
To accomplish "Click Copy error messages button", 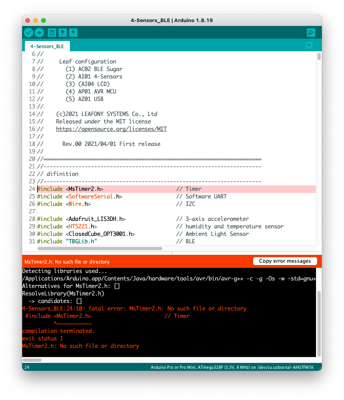I will pos(285,261).
